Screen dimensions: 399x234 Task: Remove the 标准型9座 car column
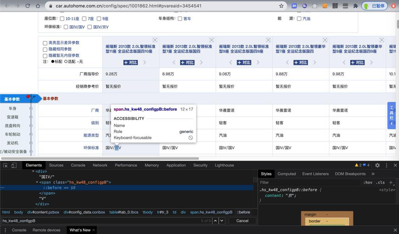point(268,40)
